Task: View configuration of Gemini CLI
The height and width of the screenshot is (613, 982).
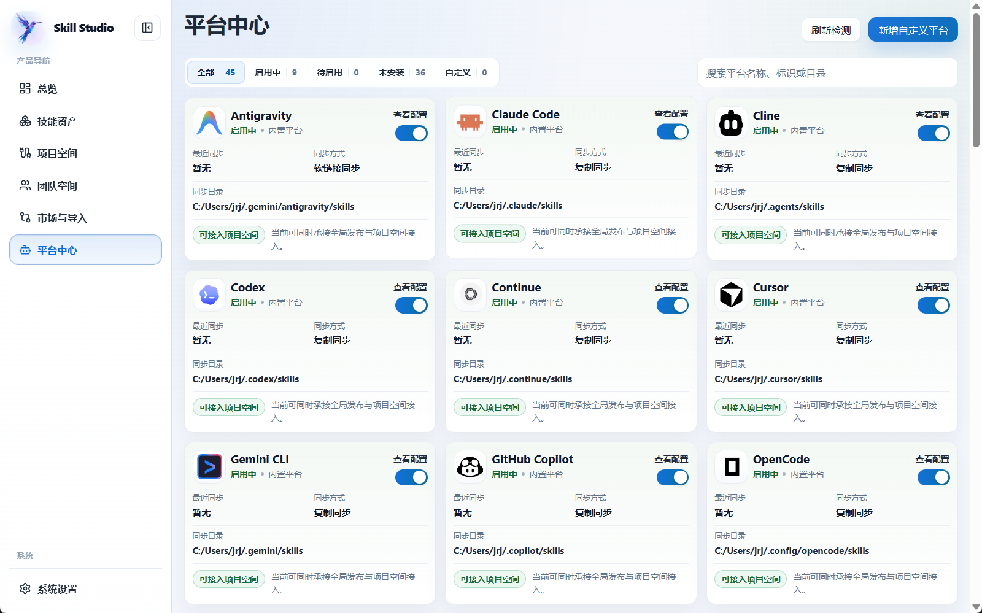Action: (410, 459)
